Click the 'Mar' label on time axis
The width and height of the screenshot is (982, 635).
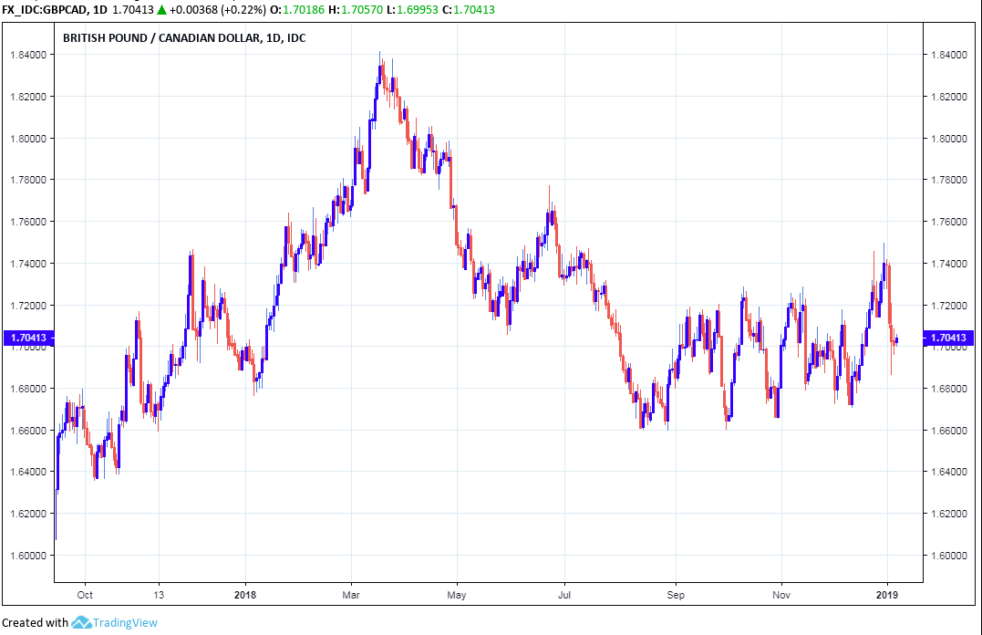click(x=352, y=593)
